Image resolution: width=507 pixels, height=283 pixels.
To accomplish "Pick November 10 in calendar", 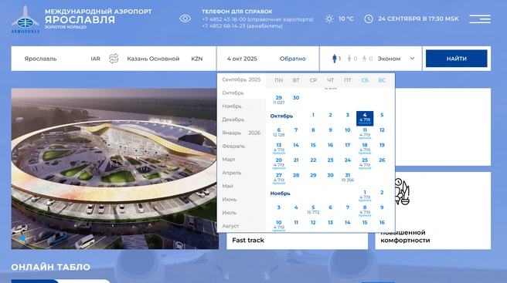I will click(279, 226).
